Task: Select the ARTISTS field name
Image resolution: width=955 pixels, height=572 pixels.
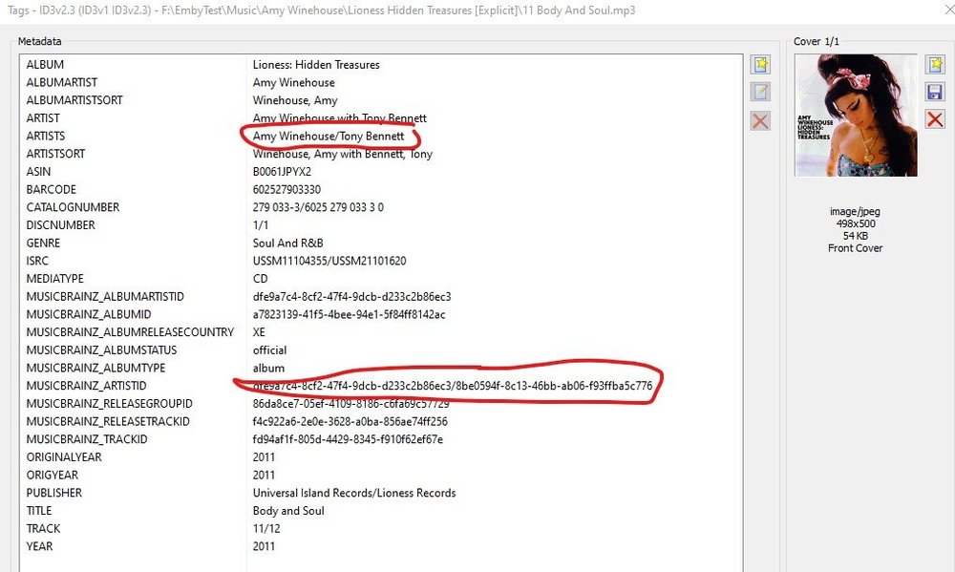Action: 46,136
